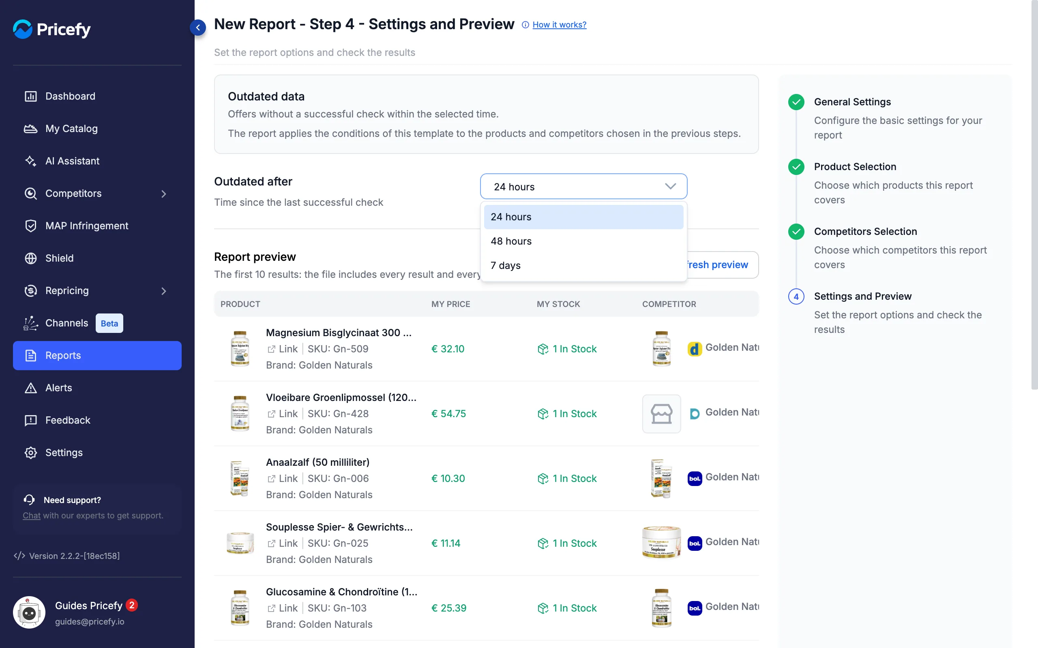1038x648 pixels.
Task: Open the Link for SKU Gn-428
Action: [282, 414]
